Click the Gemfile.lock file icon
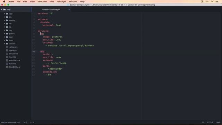 (7, 60)
